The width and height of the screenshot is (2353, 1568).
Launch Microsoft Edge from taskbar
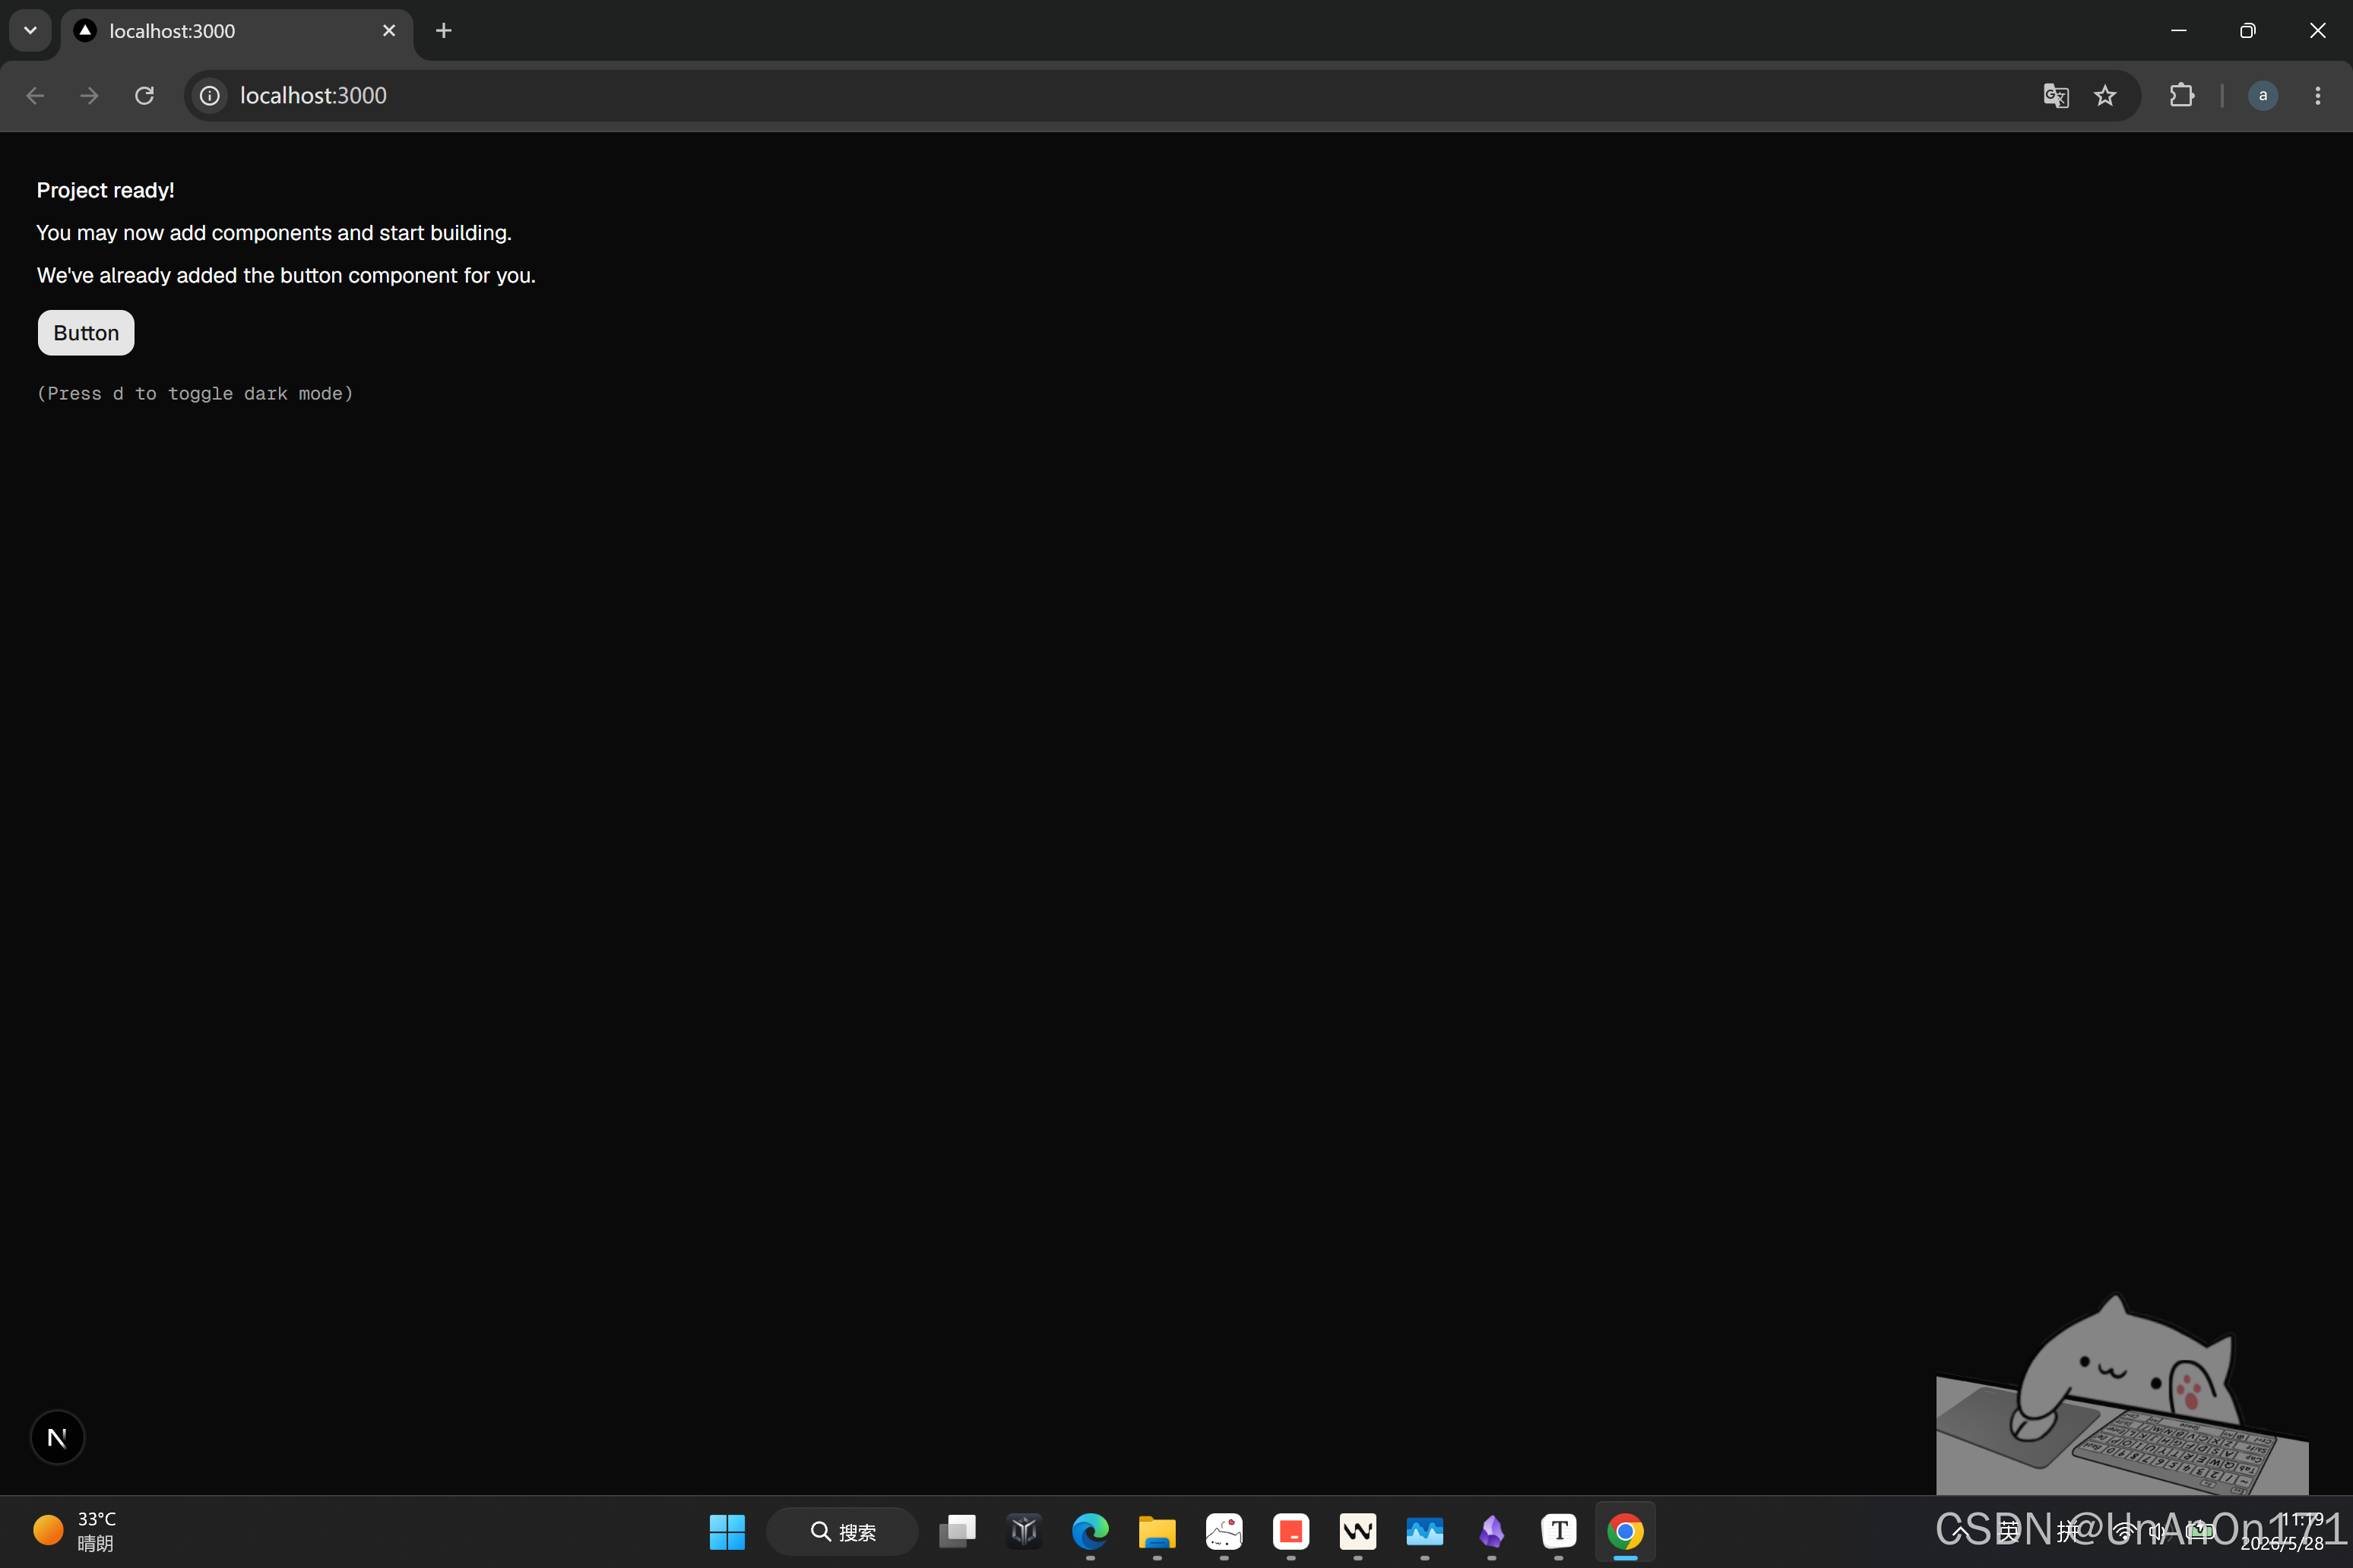tap(1091, 1531)
